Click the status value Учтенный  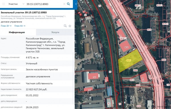pos(31,64)
